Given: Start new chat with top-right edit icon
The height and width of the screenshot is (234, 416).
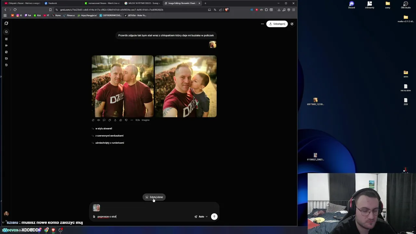Looking at the screenshot, I should coord(292,24).
